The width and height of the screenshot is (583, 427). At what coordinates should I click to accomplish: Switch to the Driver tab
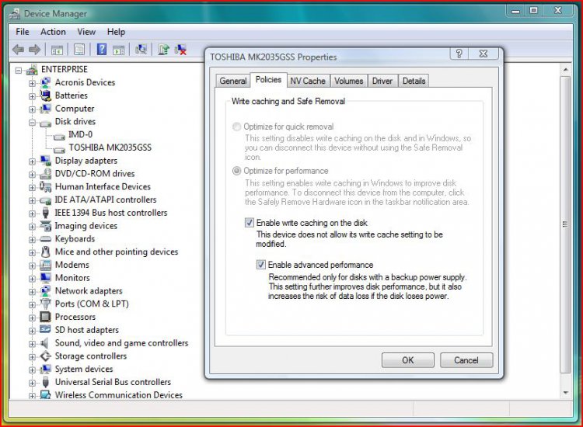pyautogui.click(x=382, y=81)
